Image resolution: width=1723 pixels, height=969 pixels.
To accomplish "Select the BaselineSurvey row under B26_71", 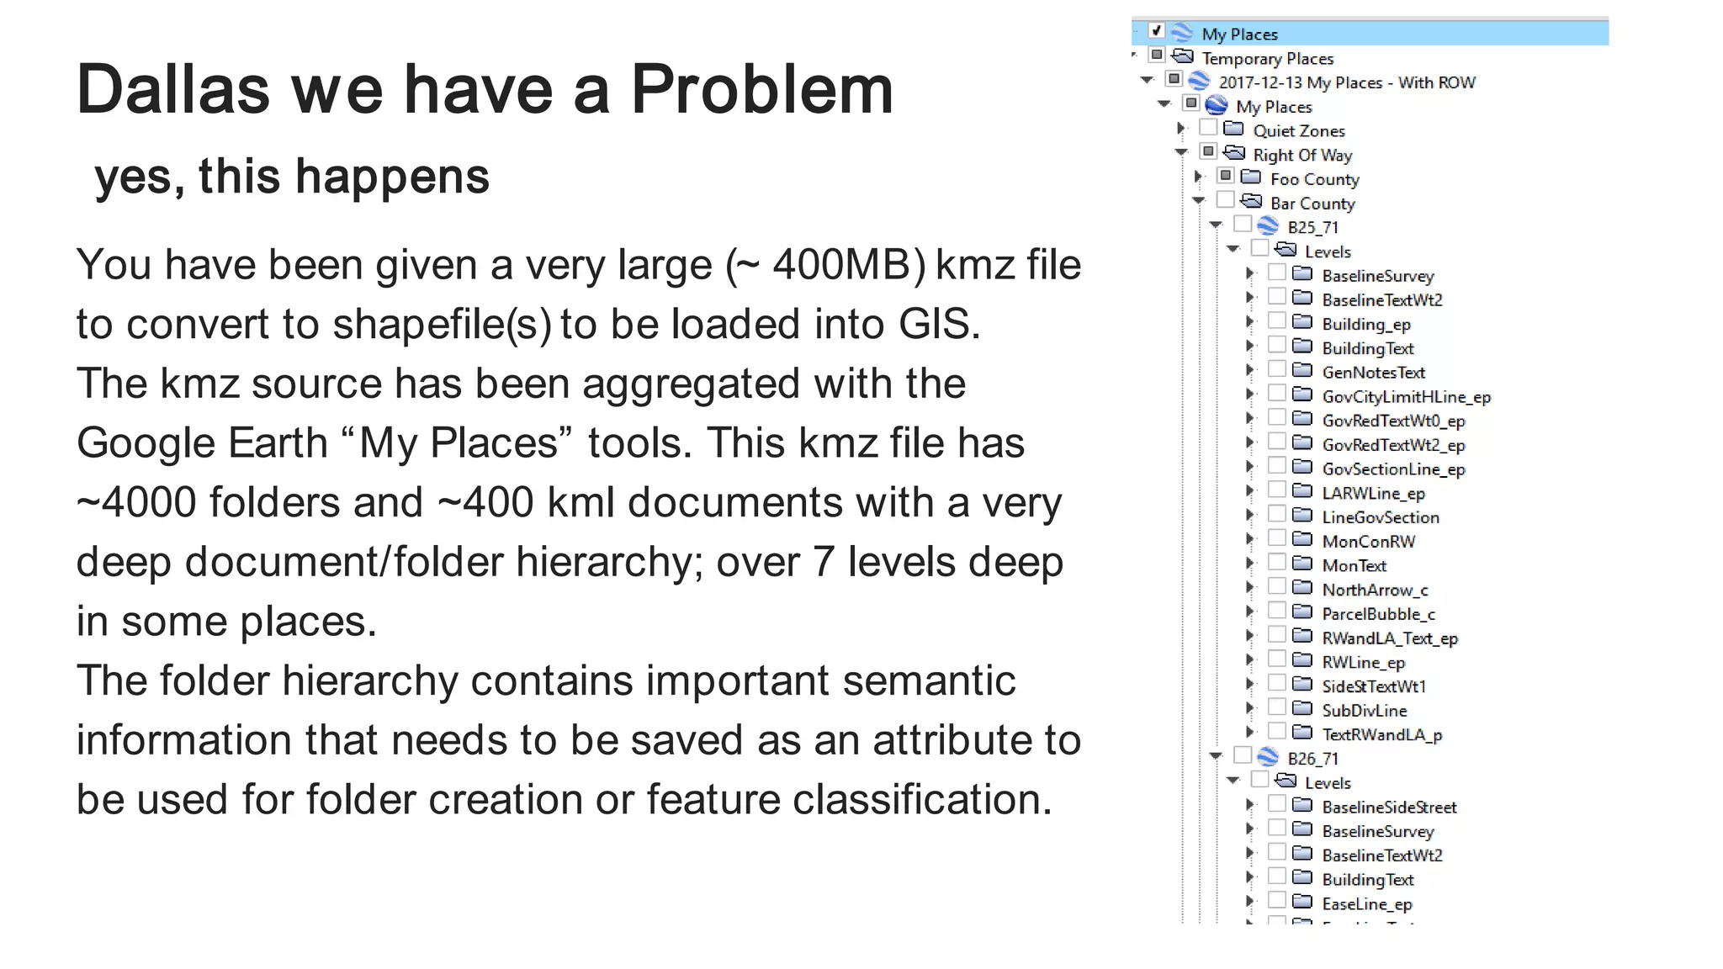I will 1378,831.
